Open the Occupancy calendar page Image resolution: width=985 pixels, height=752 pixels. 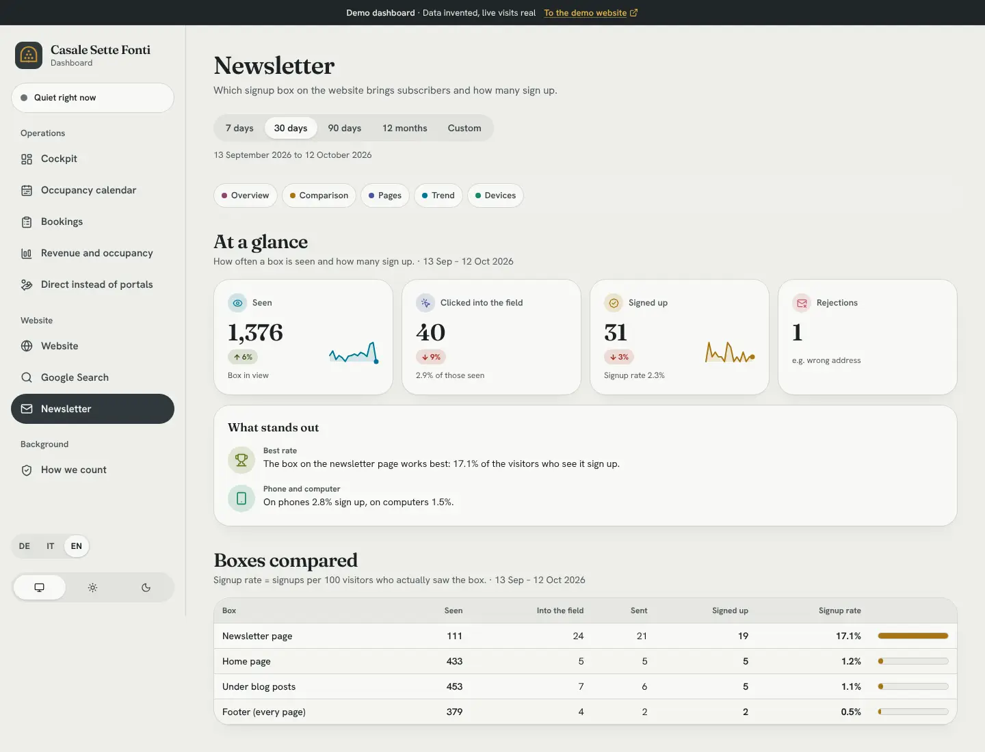tap(92, 190)
